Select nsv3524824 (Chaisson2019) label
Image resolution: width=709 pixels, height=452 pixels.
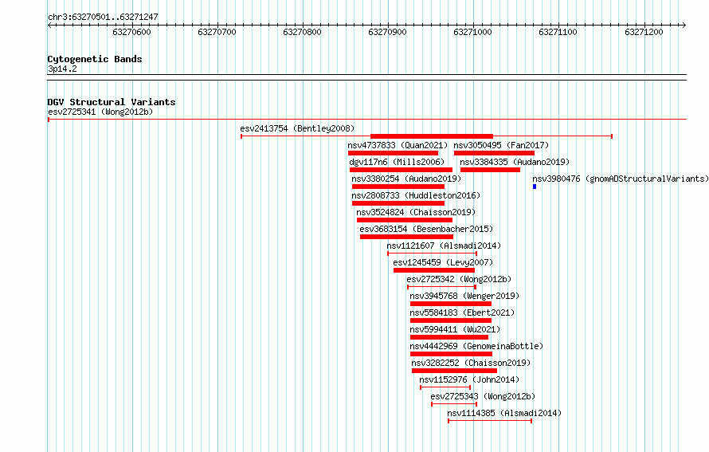416,212
